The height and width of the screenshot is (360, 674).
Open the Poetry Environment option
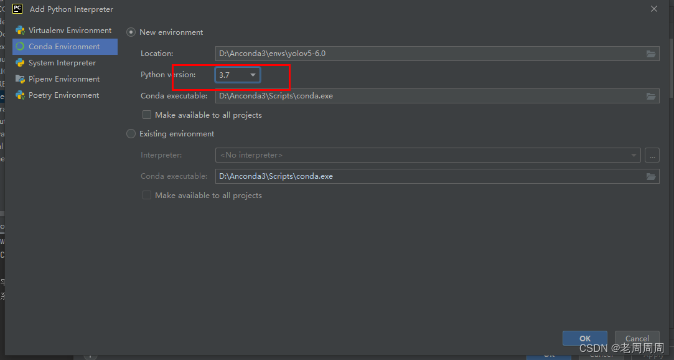tap(65, 95)
